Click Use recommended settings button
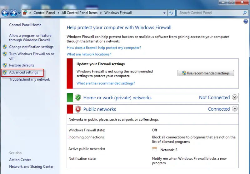 click(206, 73)
